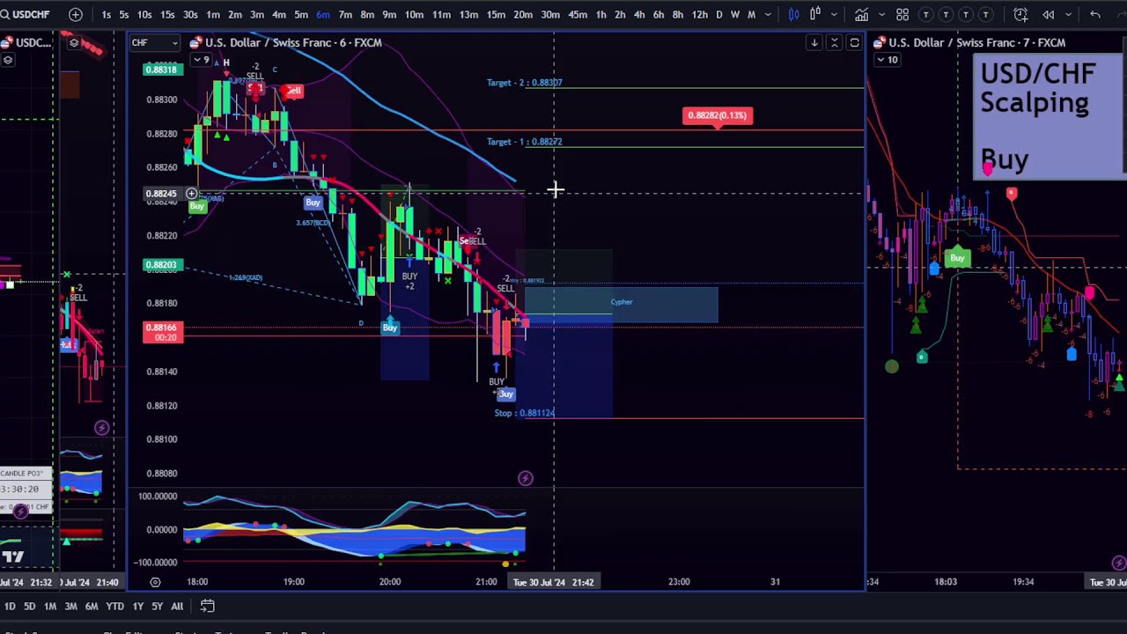
Task: Collapse the pane with the arrows icon
Action: (x=835, y=42)
